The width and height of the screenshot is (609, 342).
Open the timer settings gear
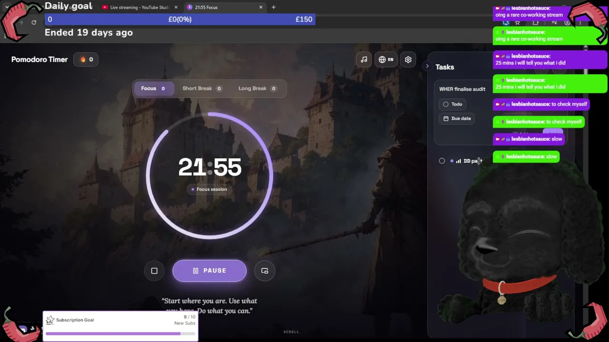(x=408, y=59)
